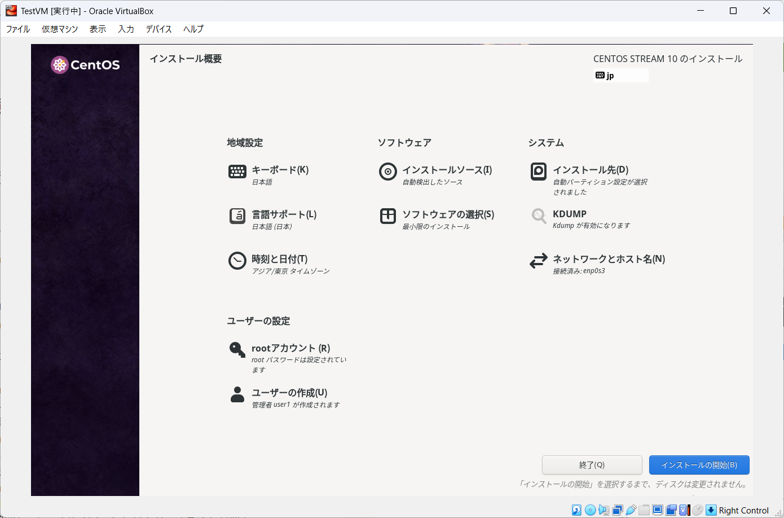Image resolution: width=784 pixels, height=518 pixels.
Task: Open the ファイル menu
Action: (18, 29)
